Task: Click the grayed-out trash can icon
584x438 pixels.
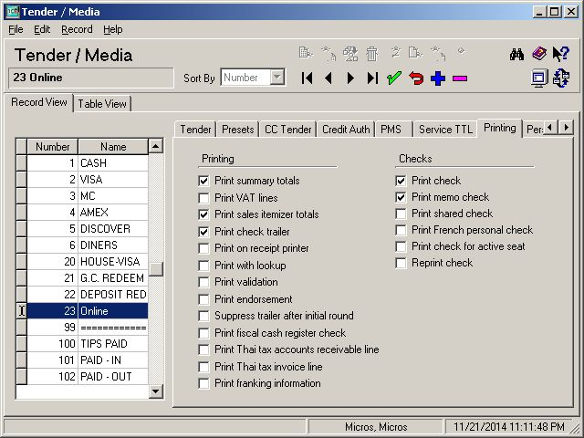Action: pos(371,54)
